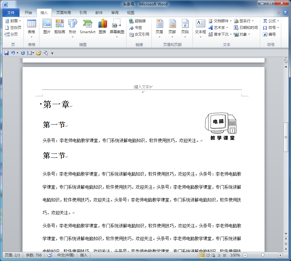Change language 中文(中国) in status bar
The height and width of the screenshot is (261, 291).
(66, 255)
